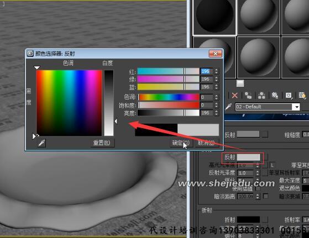Select the 蓝 value field showing 196
The image size is (309, 238).
pyautogui.click(x=206, y=87)
